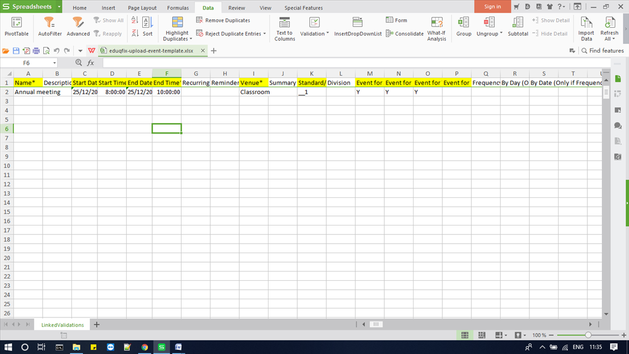Open the Spreadsheets application menu dropdown

(59, 7)
